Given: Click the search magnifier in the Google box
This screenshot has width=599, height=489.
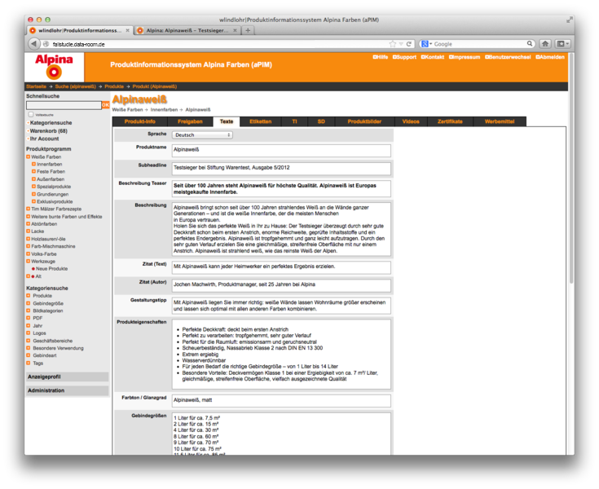Looking at the screenshot, I should [530, 43].
